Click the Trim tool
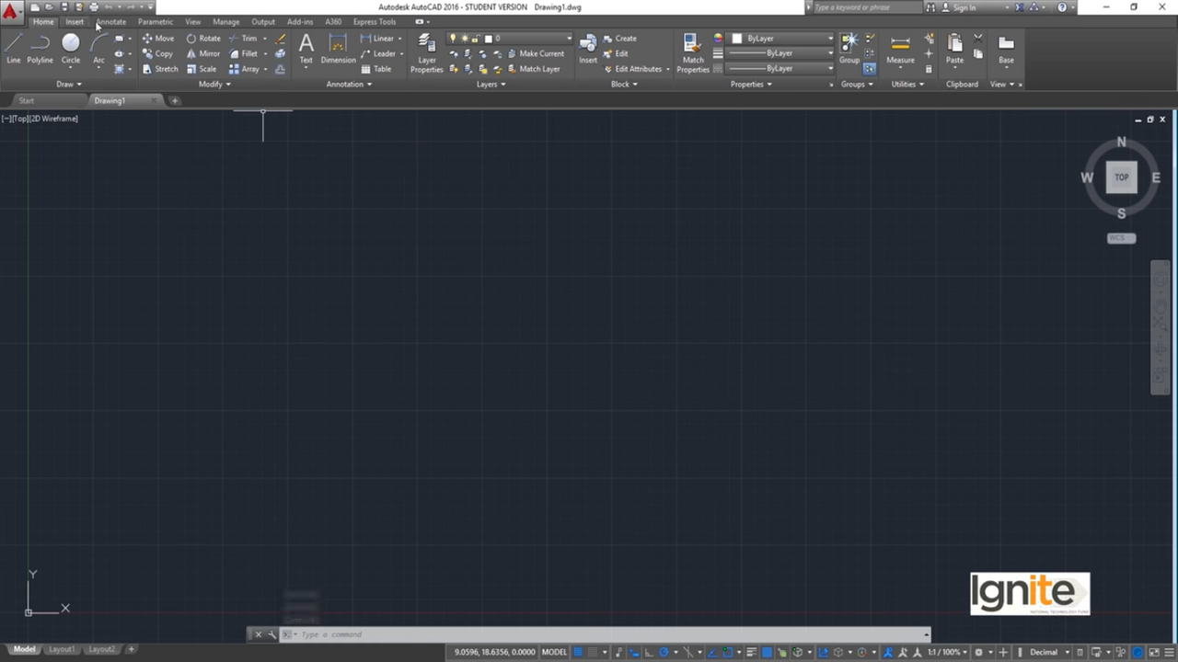 point(243,39)
